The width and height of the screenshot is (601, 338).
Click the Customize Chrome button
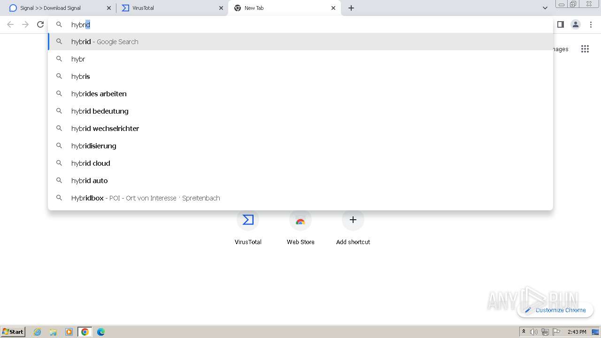[555, 310]
